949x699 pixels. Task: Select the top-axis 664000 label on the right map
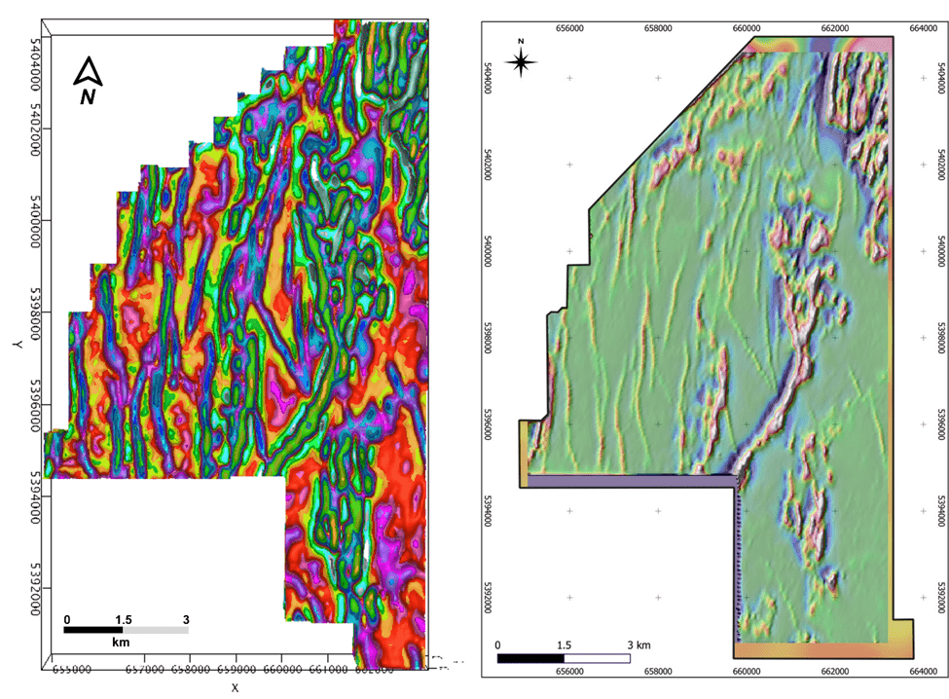[x=923, y=28]
